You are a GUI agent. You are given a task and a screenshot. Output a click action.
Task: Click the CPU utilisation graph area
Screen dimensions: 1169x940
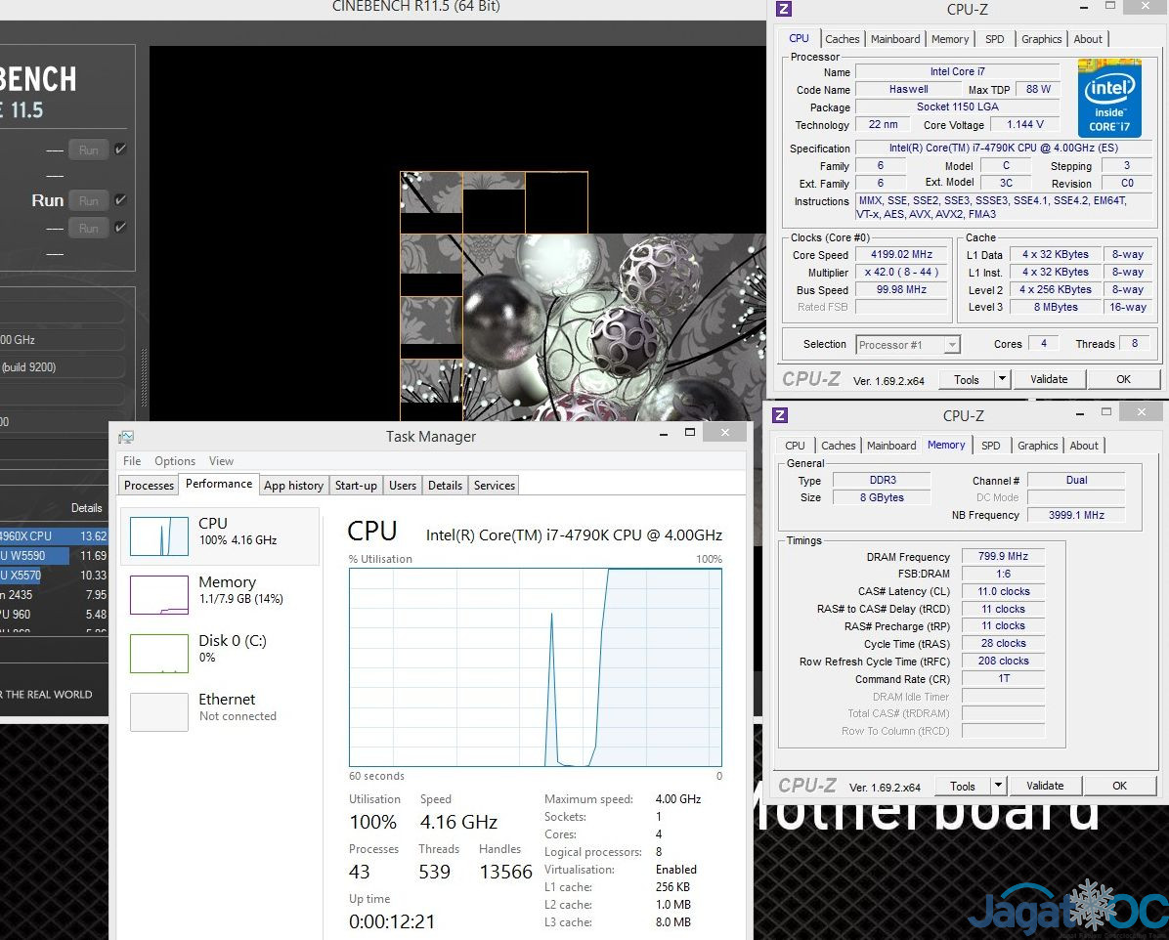point(536,667)
